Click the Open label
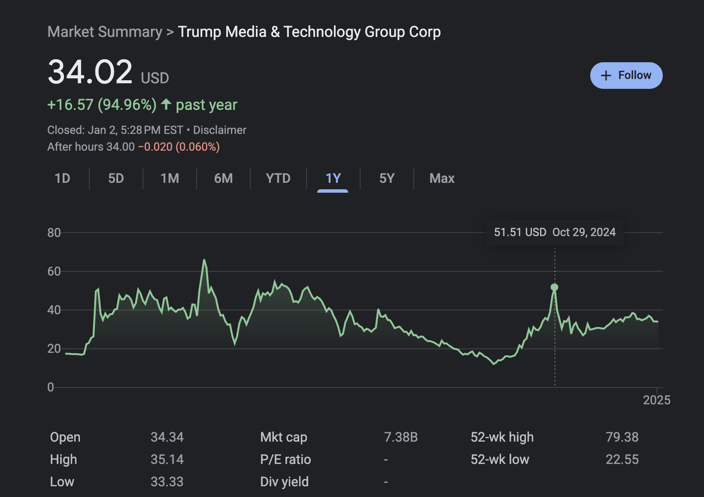Screen dimensions: 704x497 click(x=65, y=437)
